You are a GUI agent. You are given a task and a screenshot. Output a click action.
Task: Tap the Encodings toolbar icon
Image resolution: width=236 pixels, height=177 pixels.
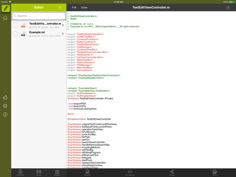pos(130,173)
